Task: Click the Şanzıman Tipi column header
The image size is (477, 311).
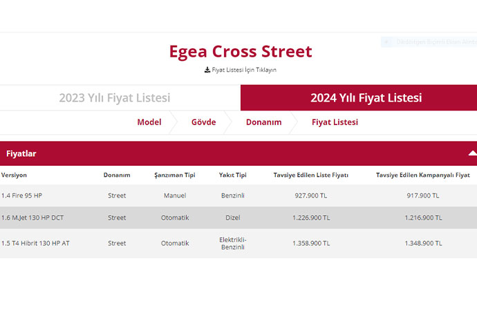Action: [x=175, y=176]
